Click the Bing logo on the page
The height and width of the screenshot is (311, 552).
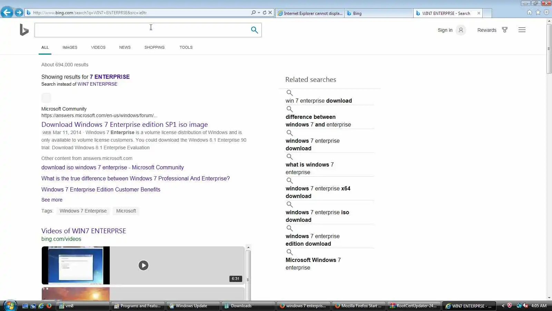pos(24,30)
